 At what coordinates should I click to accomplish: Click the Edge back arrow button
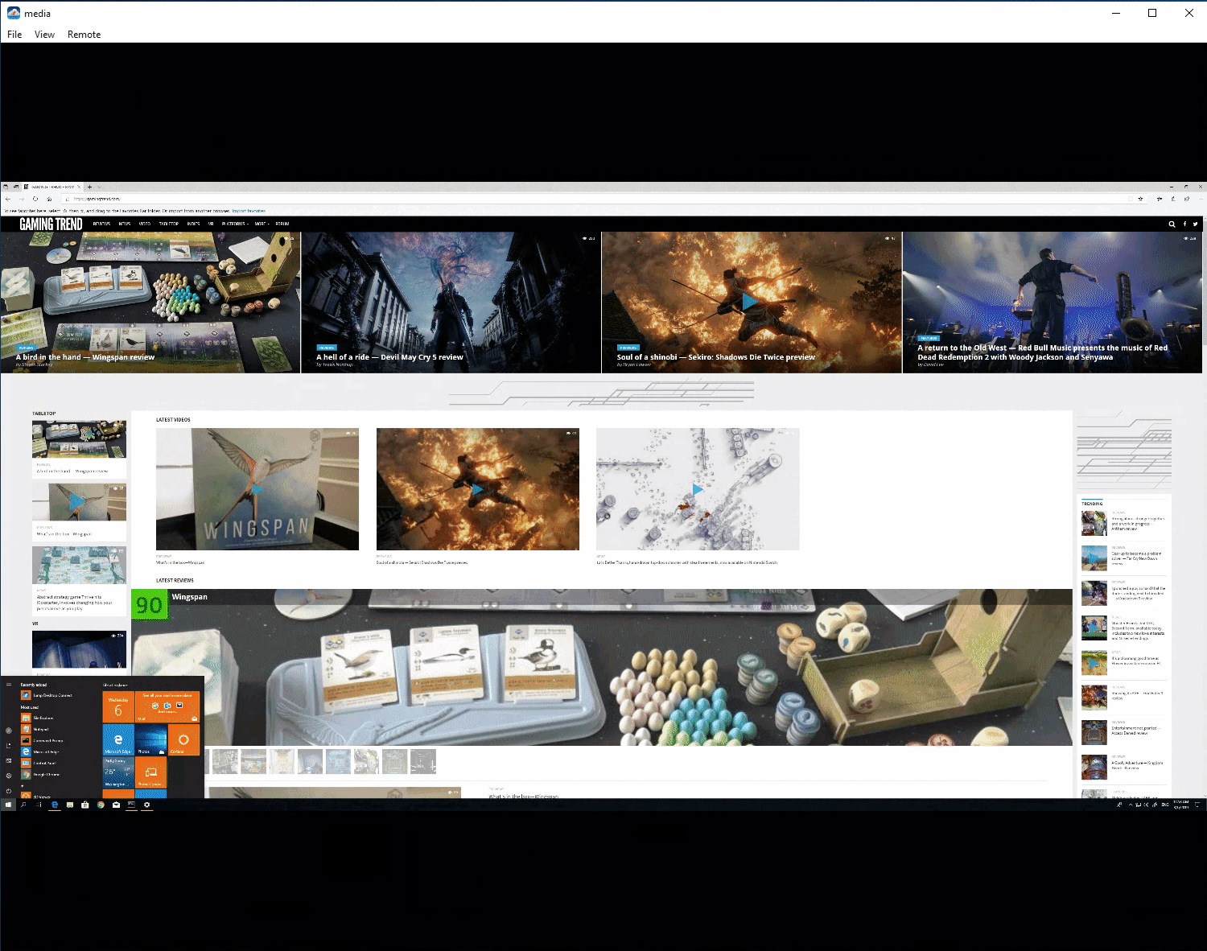8,199
